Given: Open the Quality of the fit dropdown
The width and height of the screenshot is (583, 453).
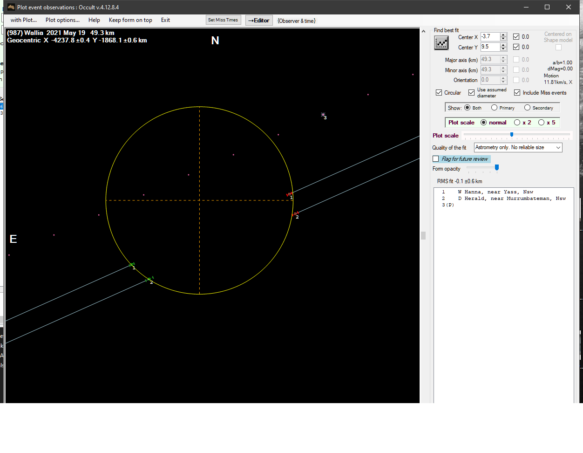Looking at the screenshot, I should (518, 147).
